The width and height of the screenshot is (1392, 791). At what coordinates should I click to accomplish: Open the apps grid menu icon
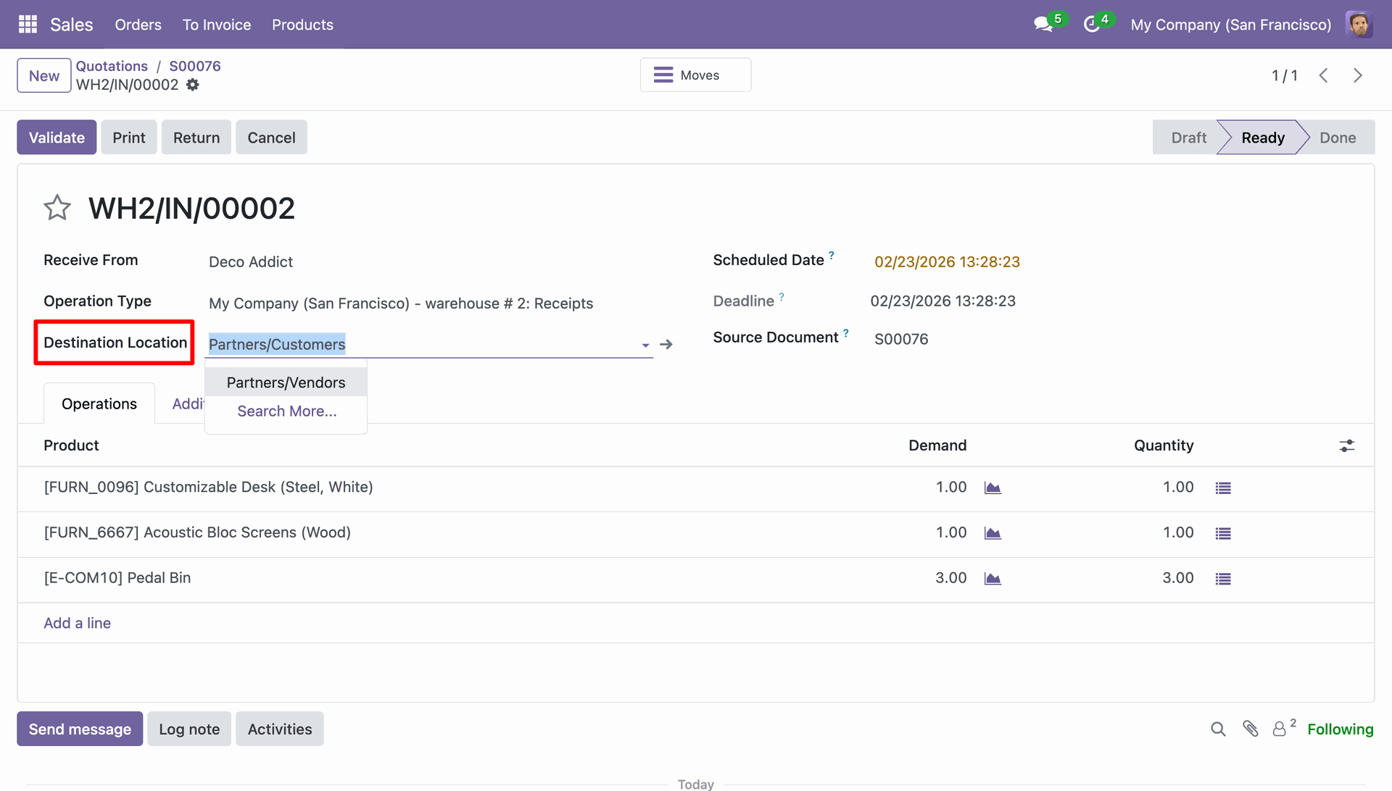coord(28,25)
